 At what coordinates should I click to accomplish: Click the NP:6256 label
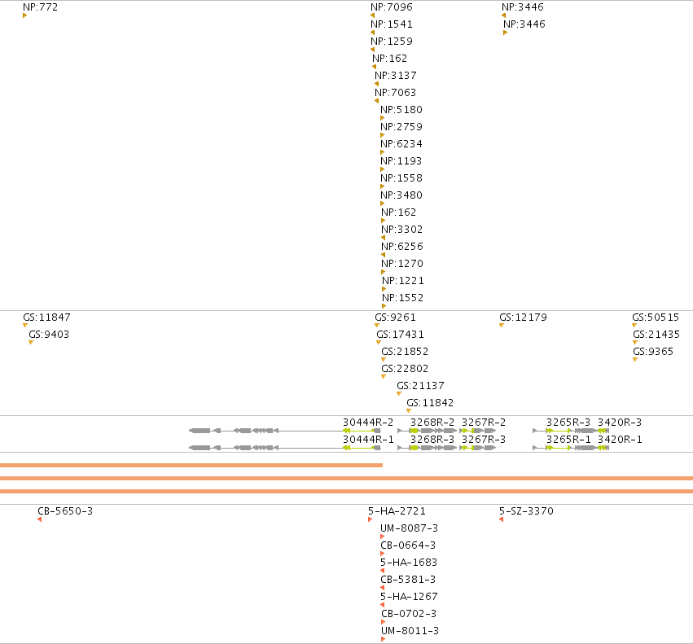[x=402, y=246]
